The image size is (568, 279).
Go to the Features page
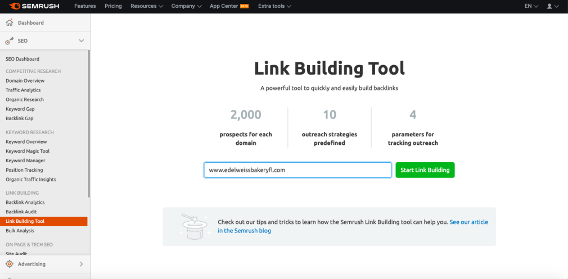pos(85,6)
